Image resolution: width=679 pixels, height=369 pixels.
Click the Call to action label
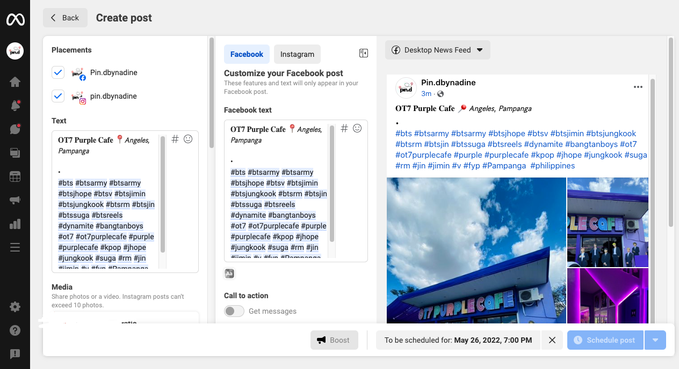click(246, 296)
